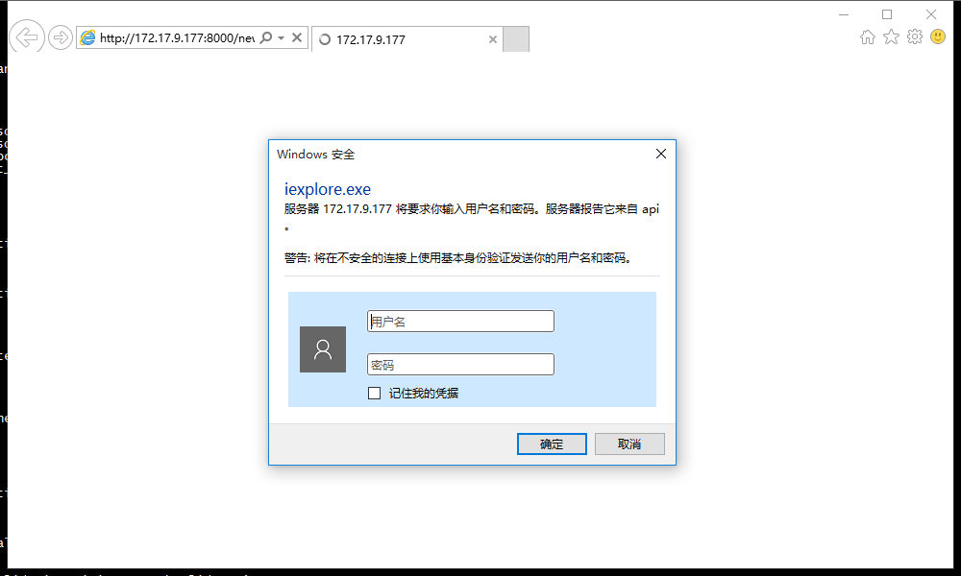This screenshot has height=576, width=961.
Task: Confirm with the 确定 button
Action: [552, 444]
